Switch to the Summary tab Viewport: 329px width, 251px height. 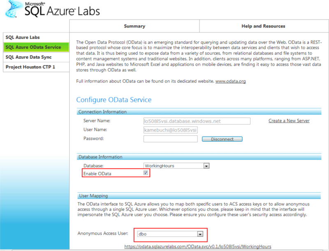click(x=134, y=26)
